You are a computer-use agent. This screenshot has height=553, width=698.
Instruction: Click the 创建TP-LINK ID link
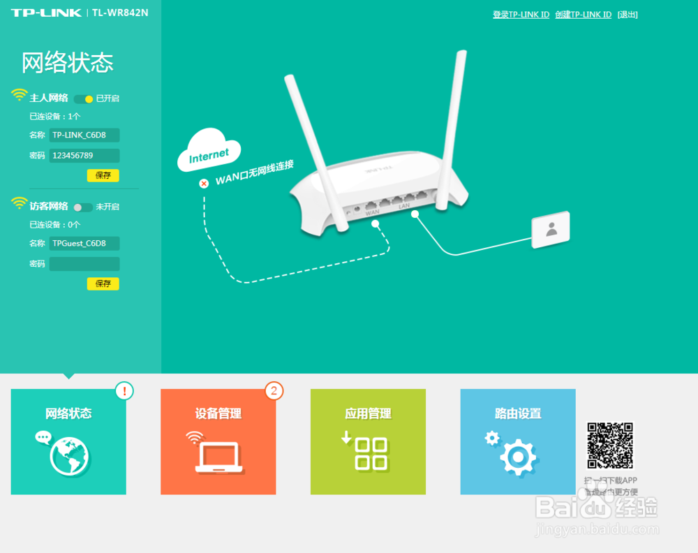pyautogui.click(x=583, y=15)
